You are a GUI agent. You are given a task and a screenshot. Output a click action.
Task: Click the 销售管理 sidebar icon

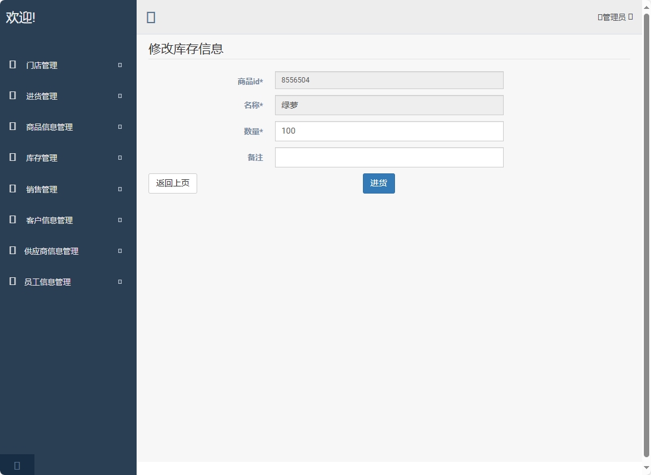[x=12, y=189]
